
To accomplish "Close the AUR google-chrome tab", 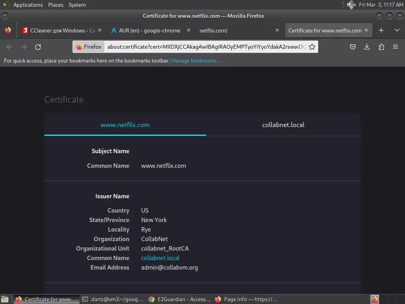I will [189, 30].
